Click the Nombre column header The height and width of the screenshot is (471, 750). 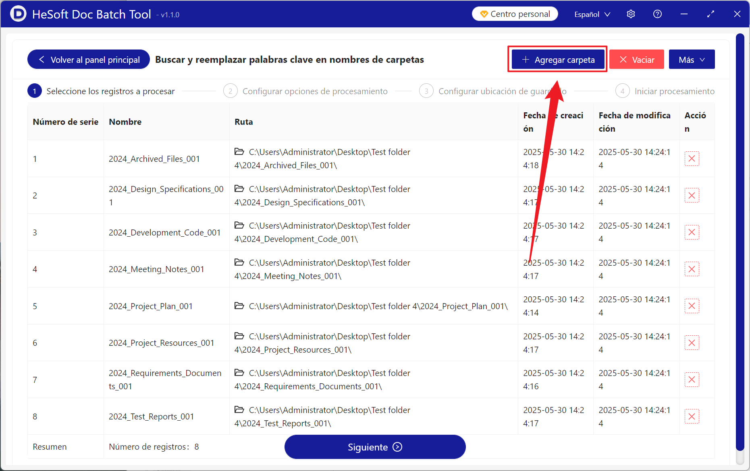(166, 122)
